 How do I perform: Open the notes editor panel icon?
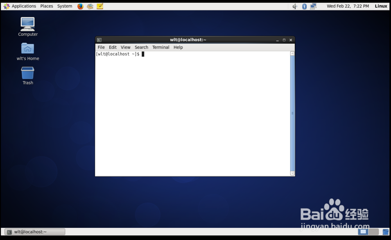(x=100, y=6)
